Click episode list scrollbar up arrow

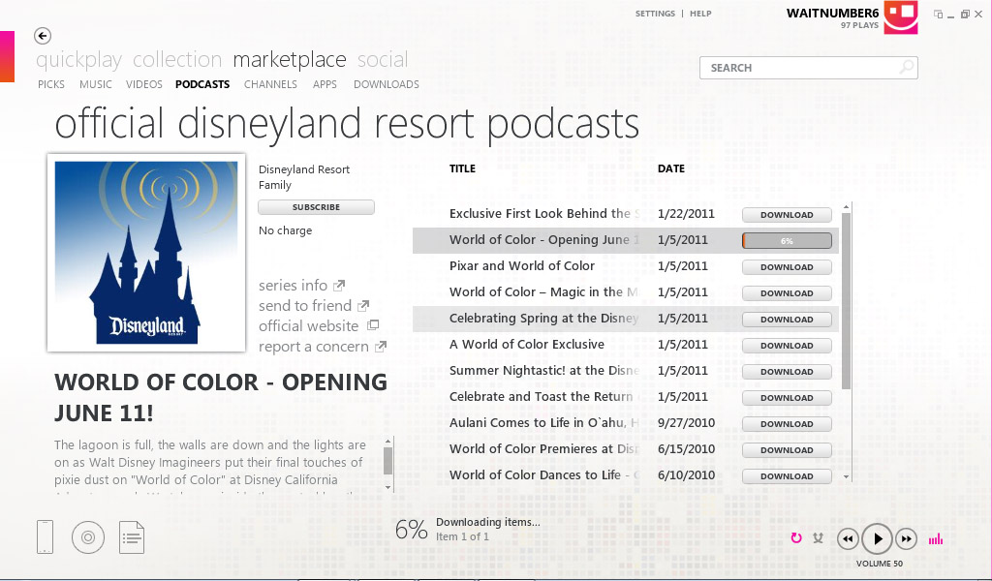pyautogui.click(x=847, y=207)
